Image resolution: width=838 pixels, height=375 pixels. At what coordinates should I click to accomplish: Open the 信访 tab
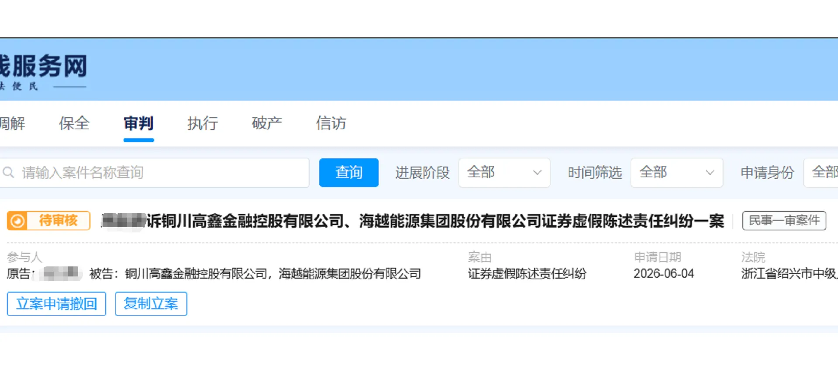click(331, 123)
